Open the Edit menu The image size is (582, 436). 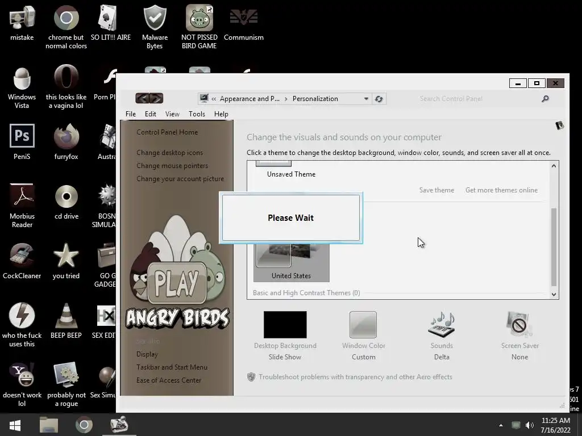click(x=150, y=114)
